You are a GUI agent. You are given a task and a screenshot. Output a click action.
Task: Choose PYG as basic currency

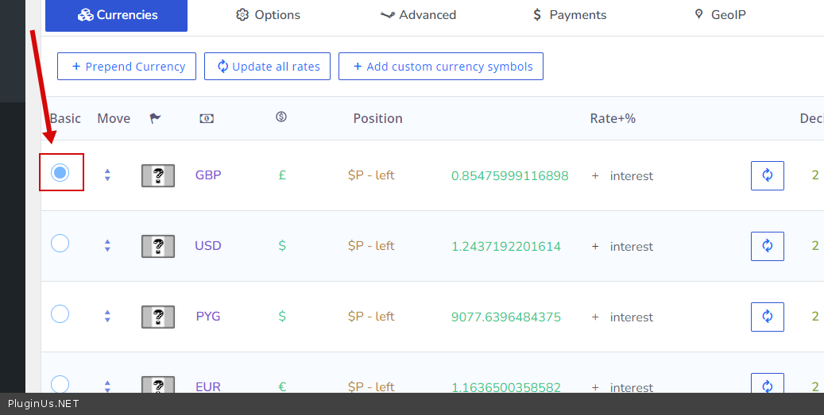coord(60,313)
